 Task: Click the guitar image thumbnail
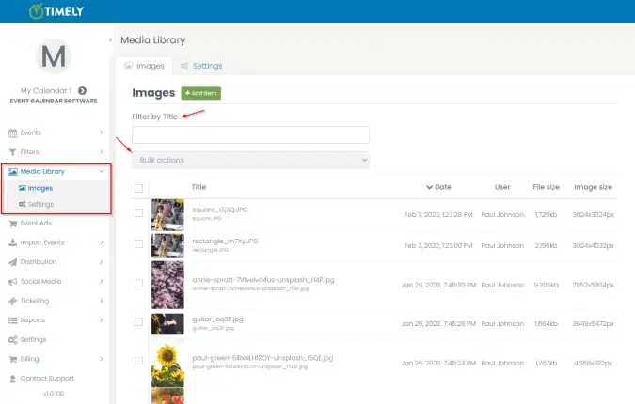coord(167,324)
